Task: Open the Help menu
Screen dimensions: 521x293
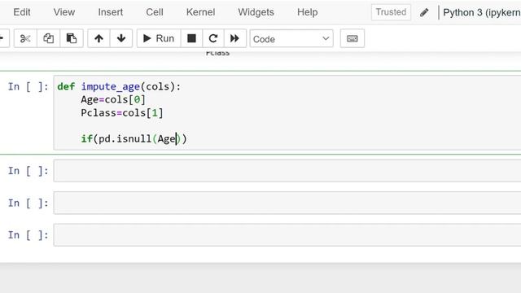Action: pos(308,12)
